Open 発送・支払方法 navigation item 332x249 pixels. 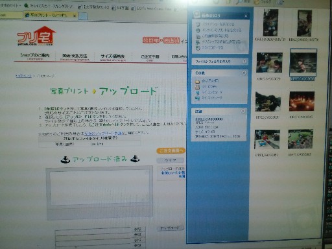pyautogui.click(x=75, y=57)
